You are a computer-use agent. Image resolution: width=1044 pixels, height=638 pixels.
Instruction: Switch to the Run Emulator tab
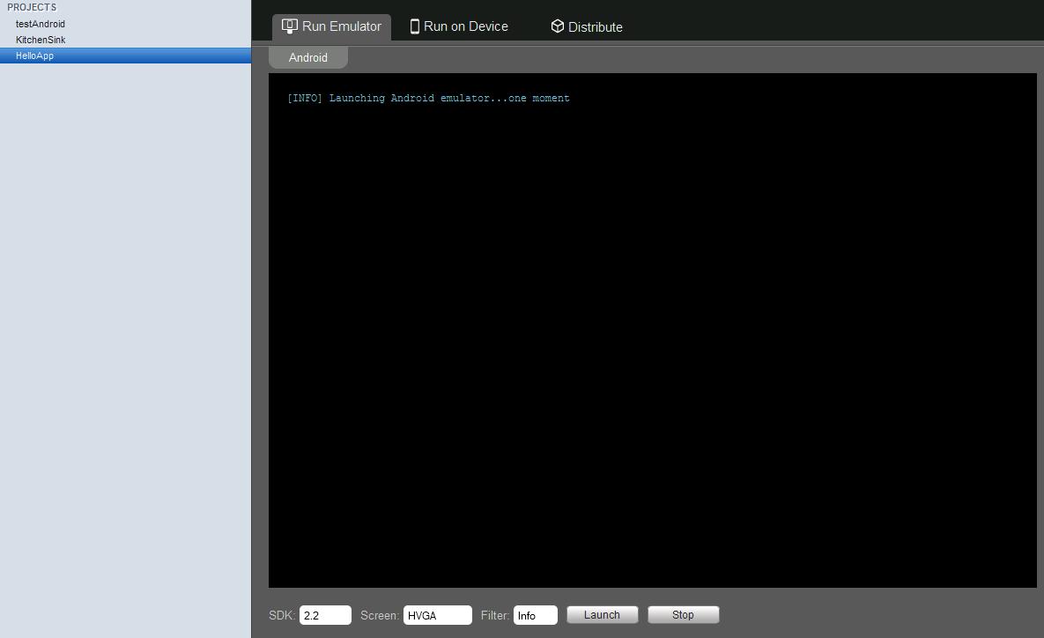(331, 26)
